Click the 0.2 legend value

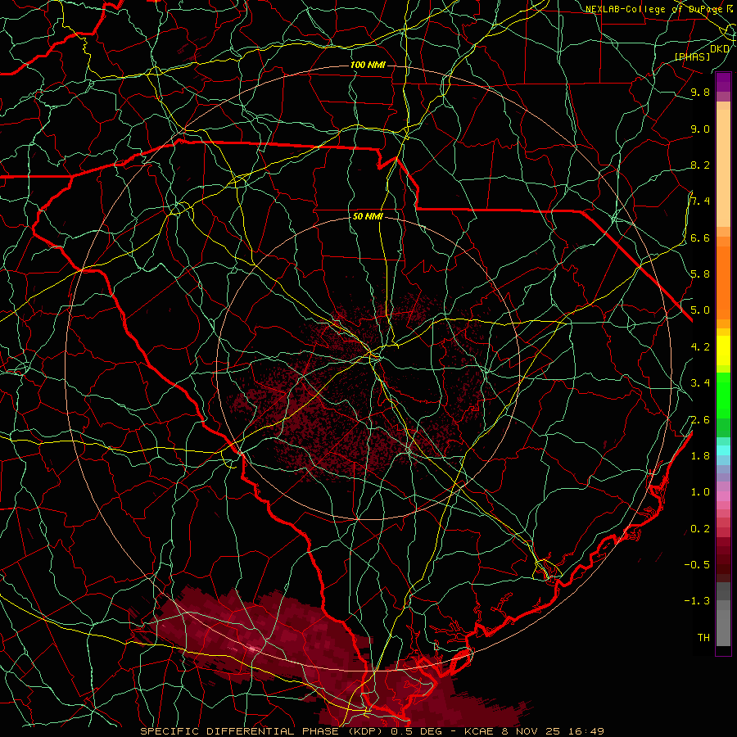coord(700,528)
